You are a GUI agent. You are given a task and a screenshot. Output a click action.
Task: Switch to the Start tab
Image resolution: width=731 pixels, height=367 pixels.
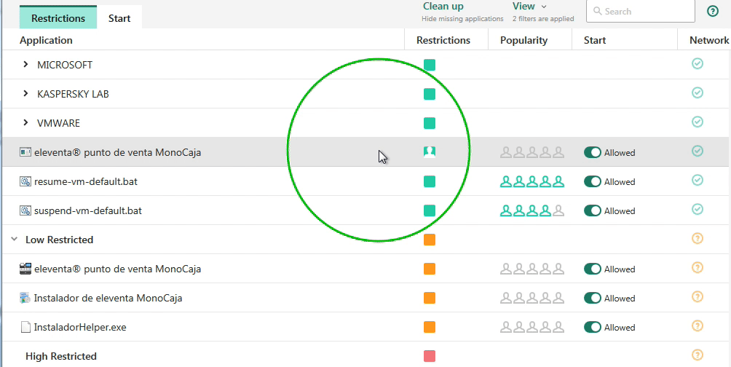(119, 18)
